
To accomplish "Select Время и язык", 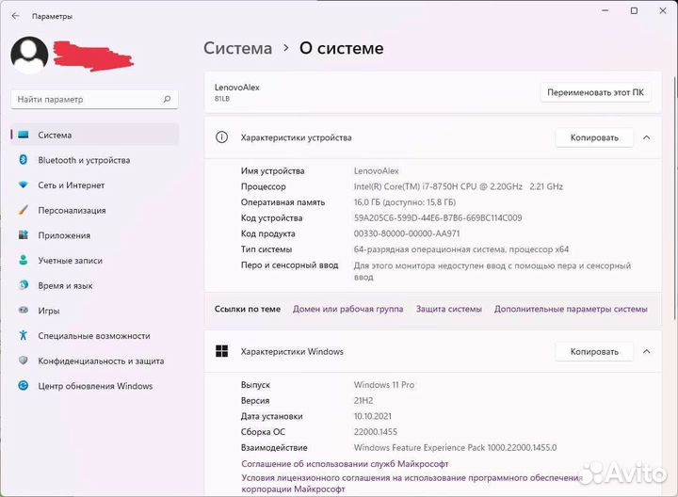I will 95,285.
